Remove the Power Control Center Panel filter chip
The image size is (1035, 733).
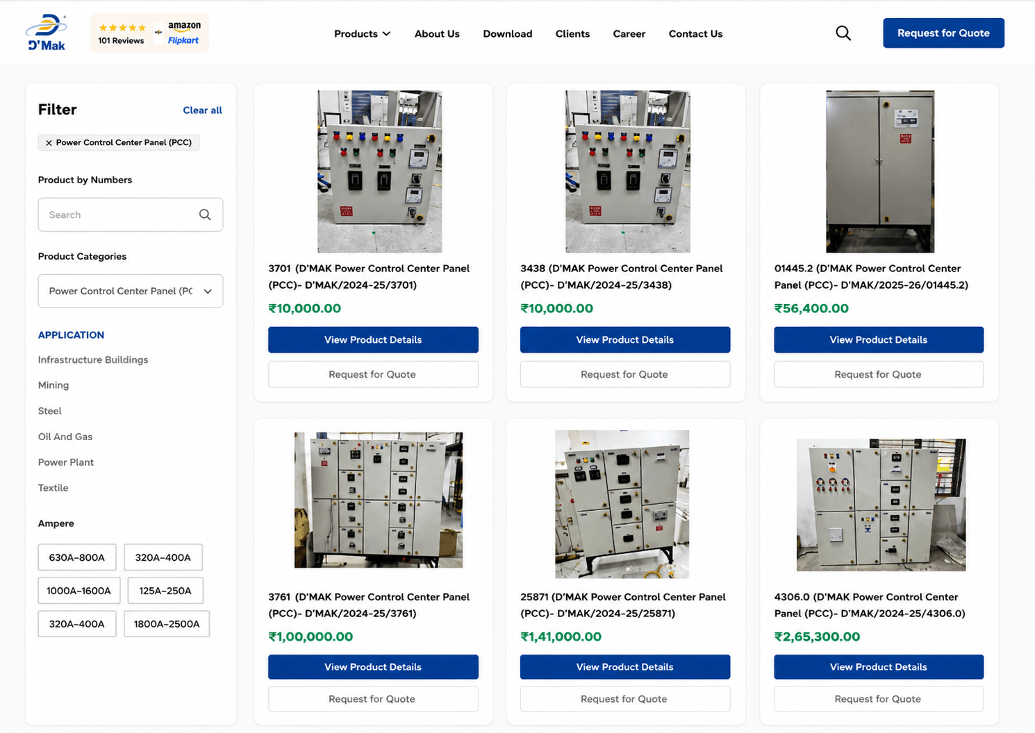coord(49,142)
